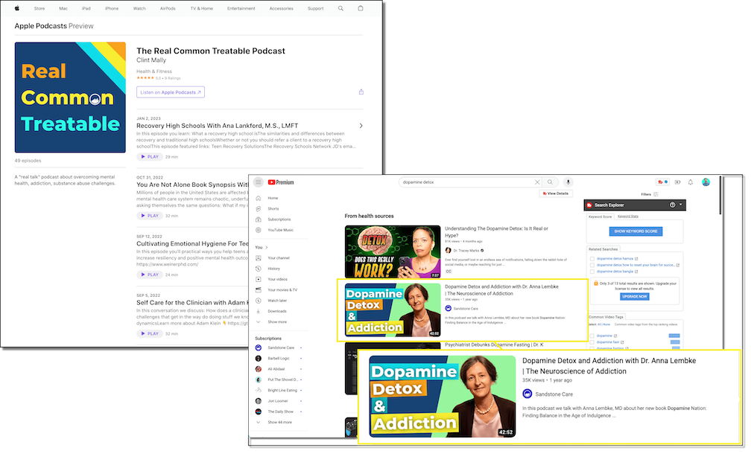Open YouTube notifications bell
This screenshot has height=471, width=751.
690,182
